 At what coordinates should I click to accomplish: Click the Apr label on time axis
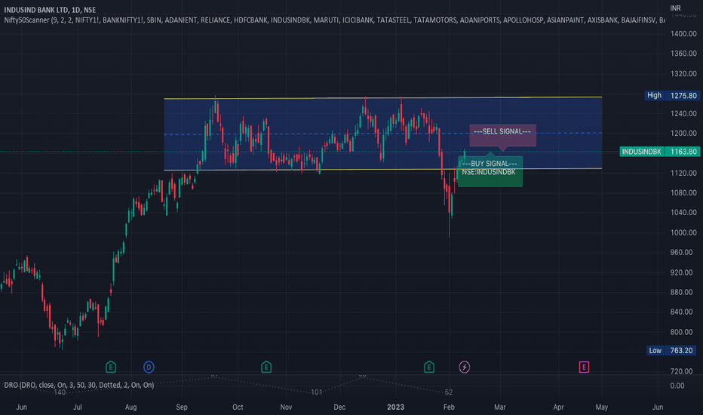pyautogui.click(x=558, y=407)
